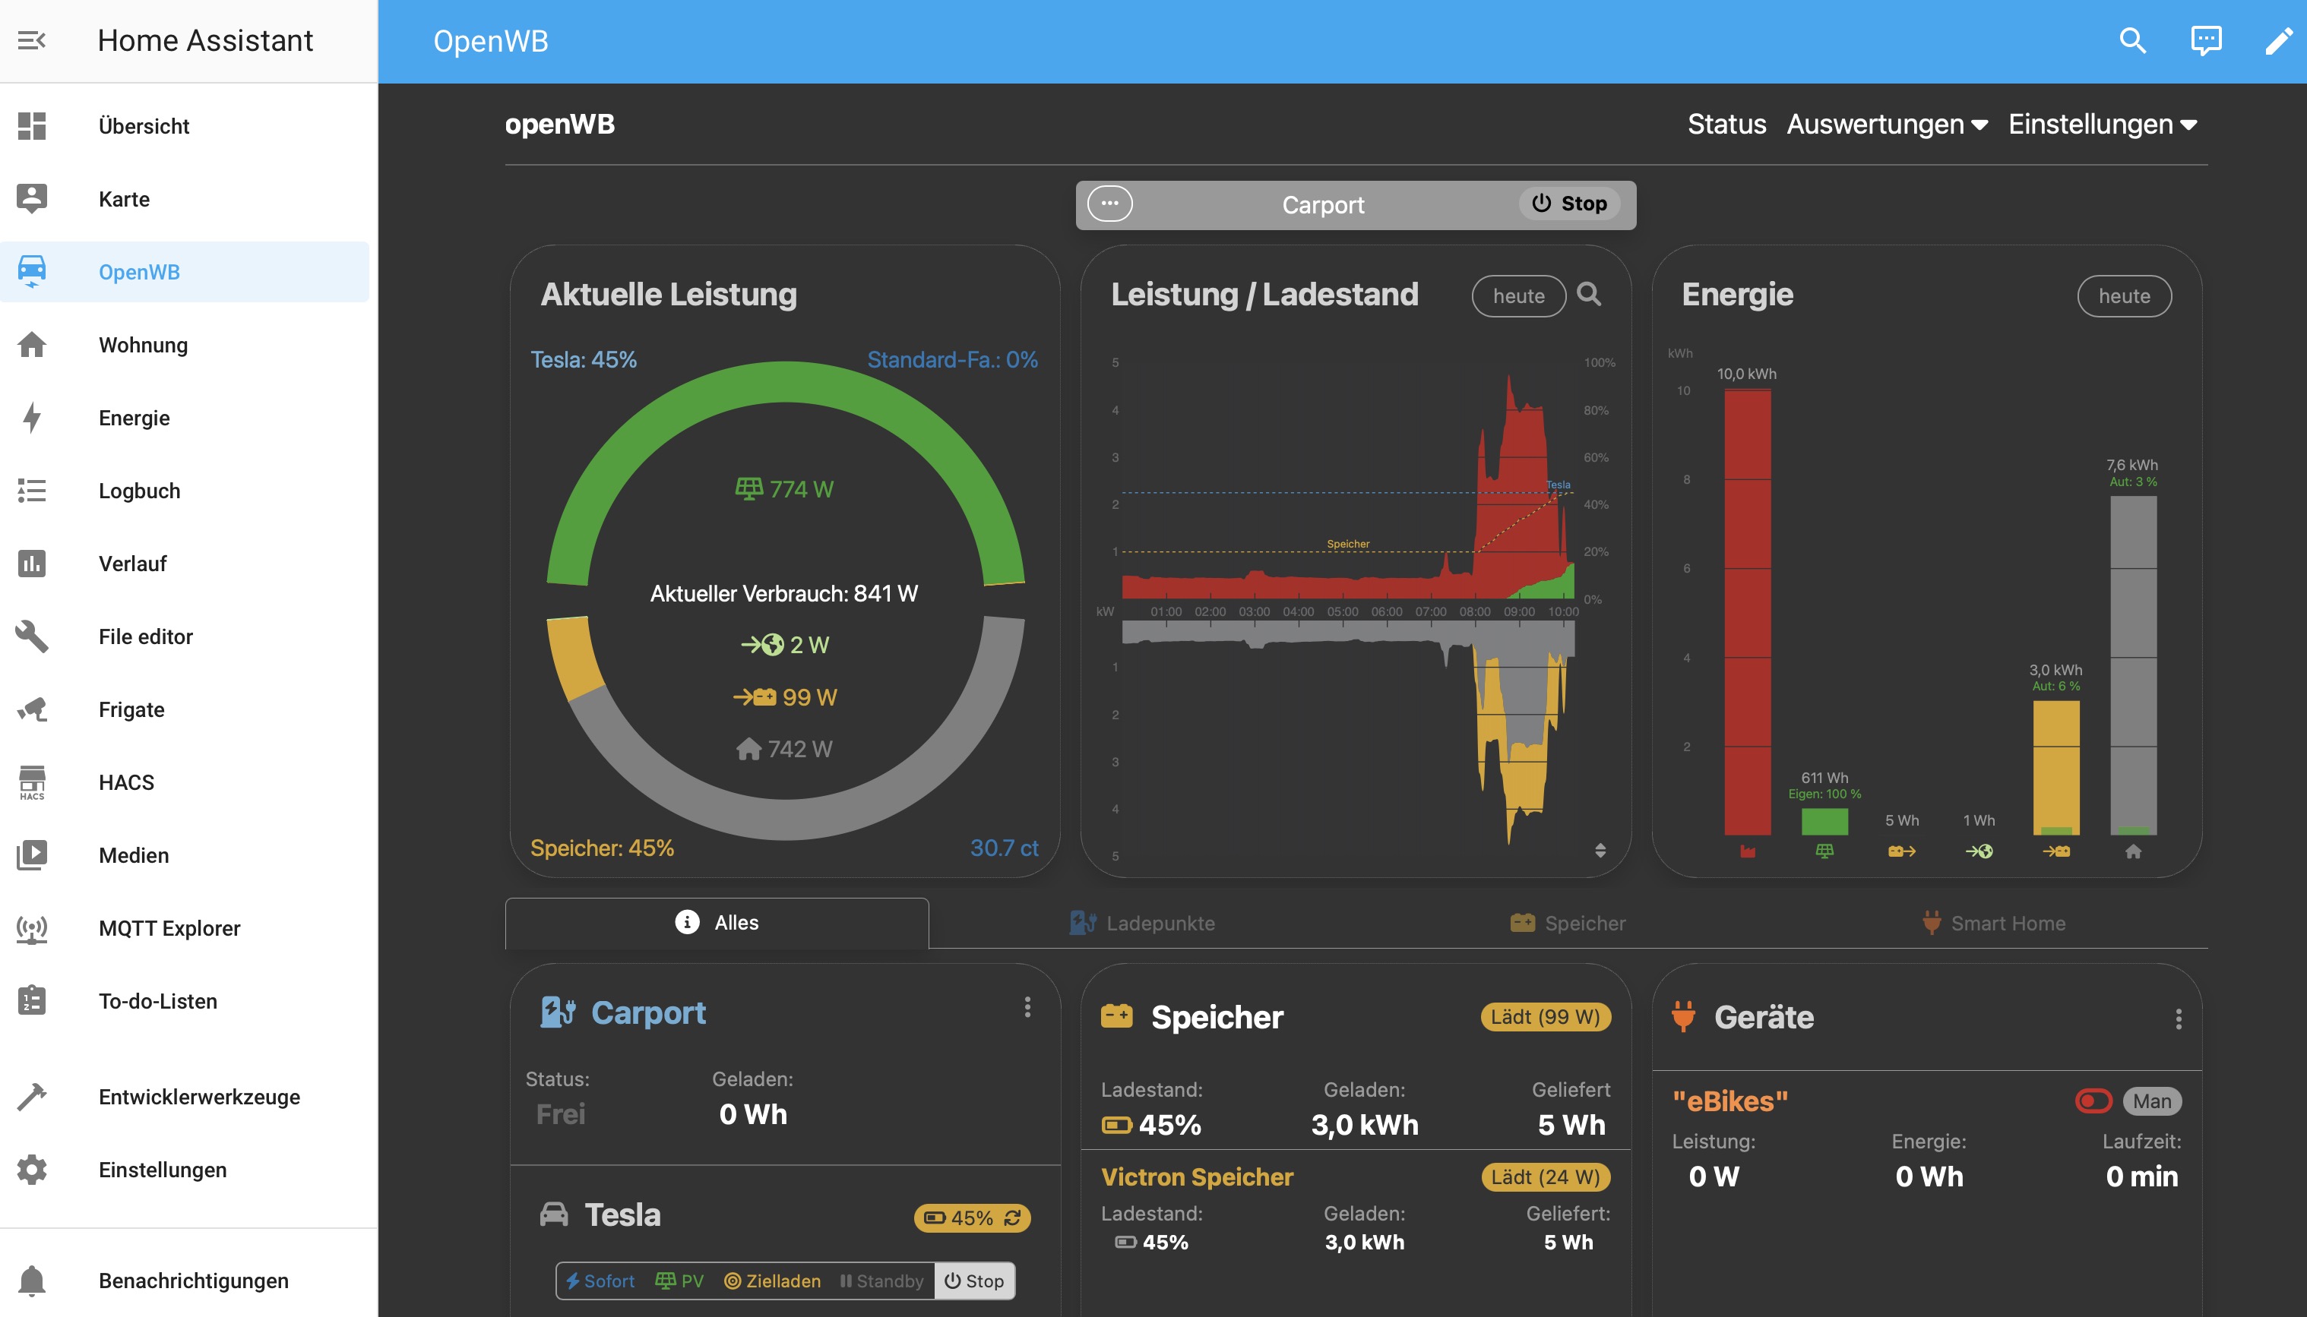Image resolution: width=2307 pixels, height=1317 pixels.
Task: Open Carport card three-dot menu
Action: pos(1027,1008)
